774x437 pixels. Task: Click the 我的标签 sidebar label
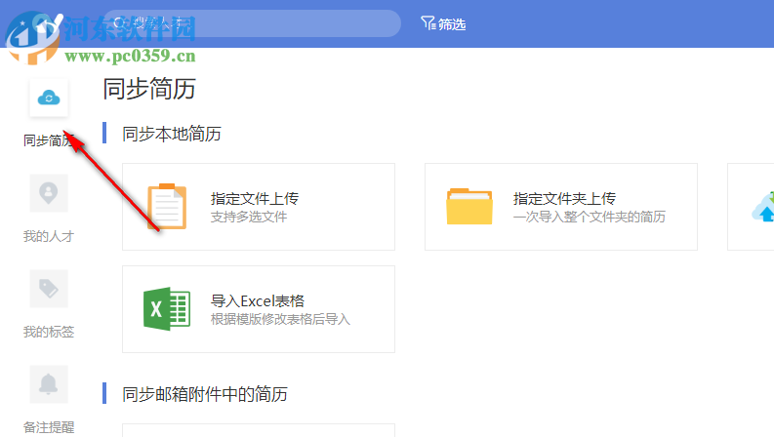tap(49, 332)
